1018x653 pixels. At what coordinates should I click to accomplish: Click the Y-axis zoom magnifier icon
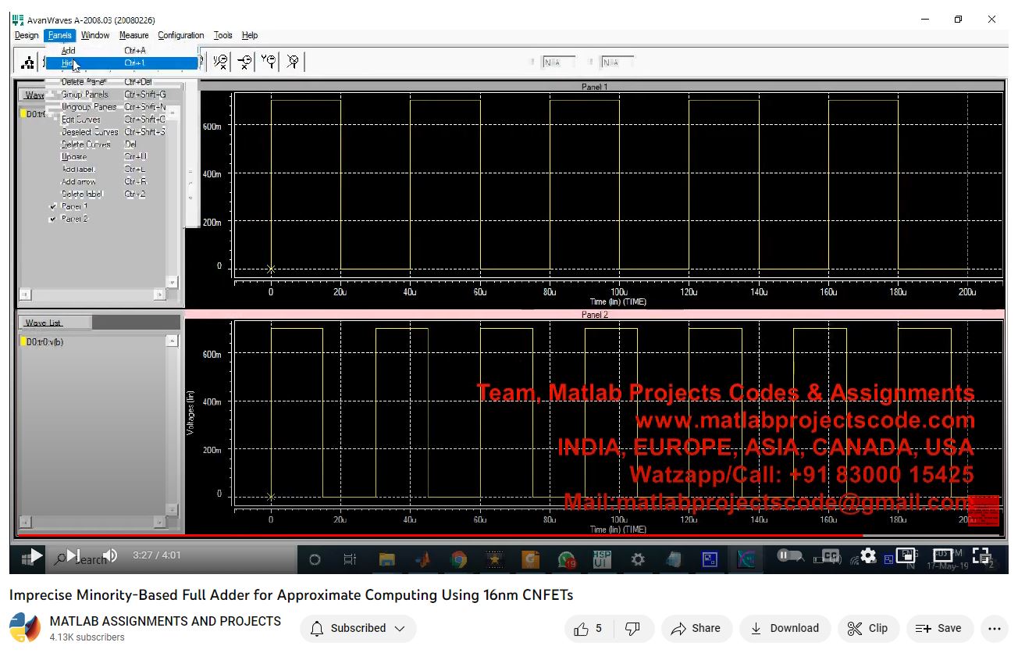269,62
